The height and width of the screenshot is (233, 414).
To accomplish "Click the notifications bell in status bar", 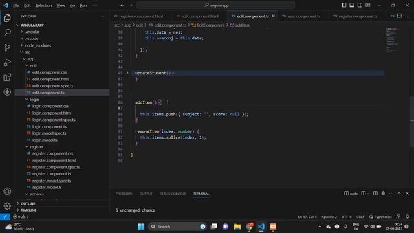I will point(408,217).
